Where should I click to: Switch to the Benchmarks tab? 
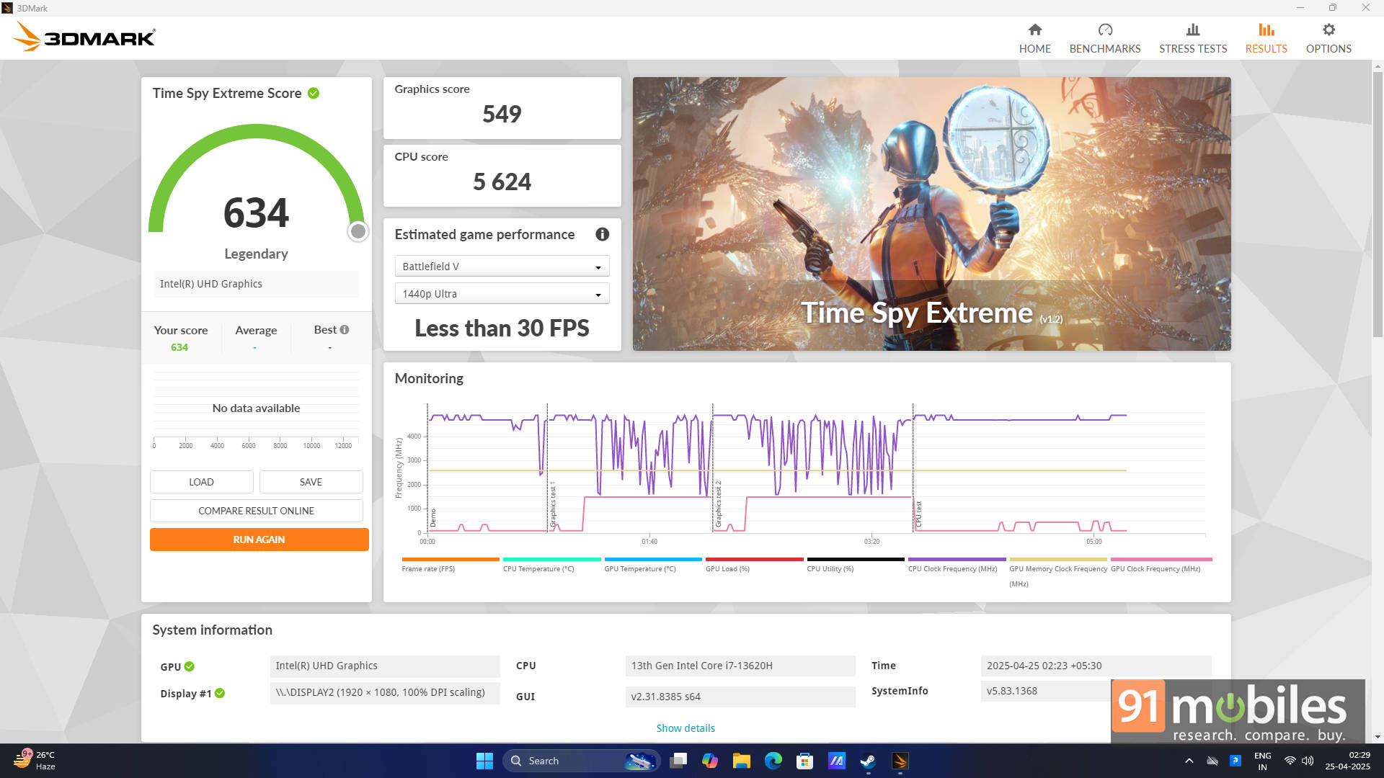click(x=1104, y=38)
